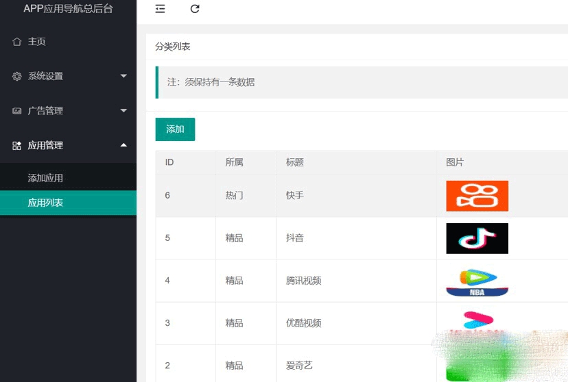Click the home icon beside 主页

click(x=17, y=42)
